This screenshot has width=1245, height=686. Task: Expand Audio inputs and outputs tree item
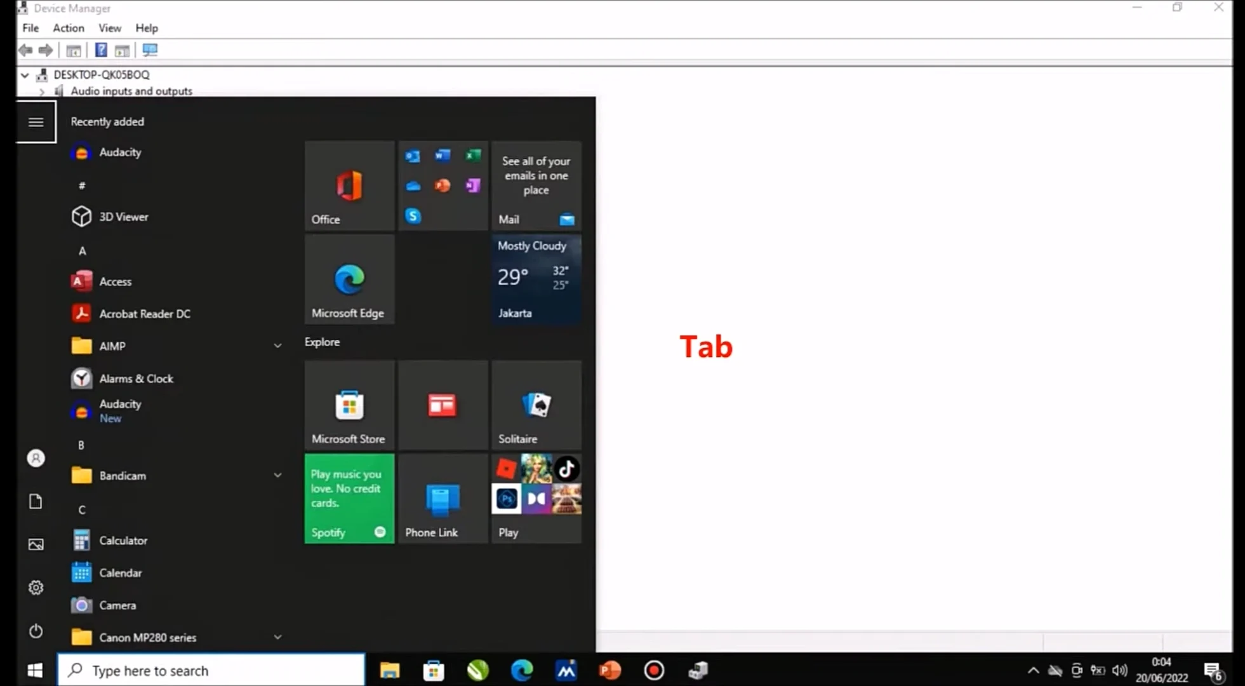point(42,90)
